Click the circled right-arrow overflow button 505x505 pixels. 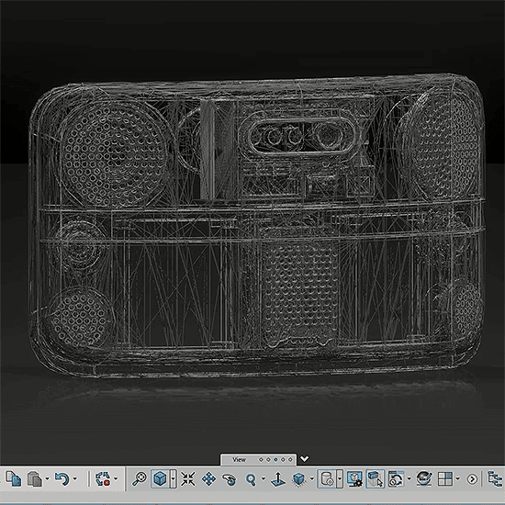coord(472,479)
